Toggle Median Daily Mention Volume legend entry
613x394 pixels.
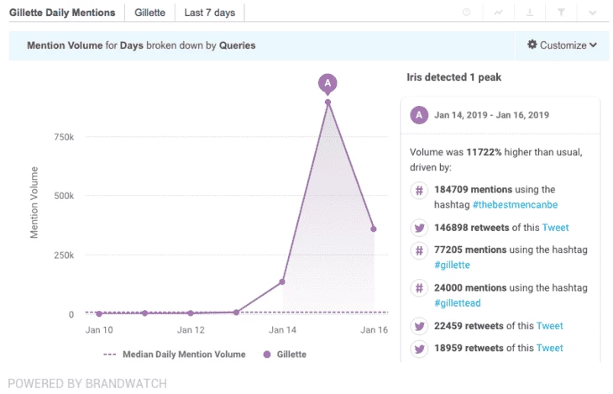click(175, 355)
